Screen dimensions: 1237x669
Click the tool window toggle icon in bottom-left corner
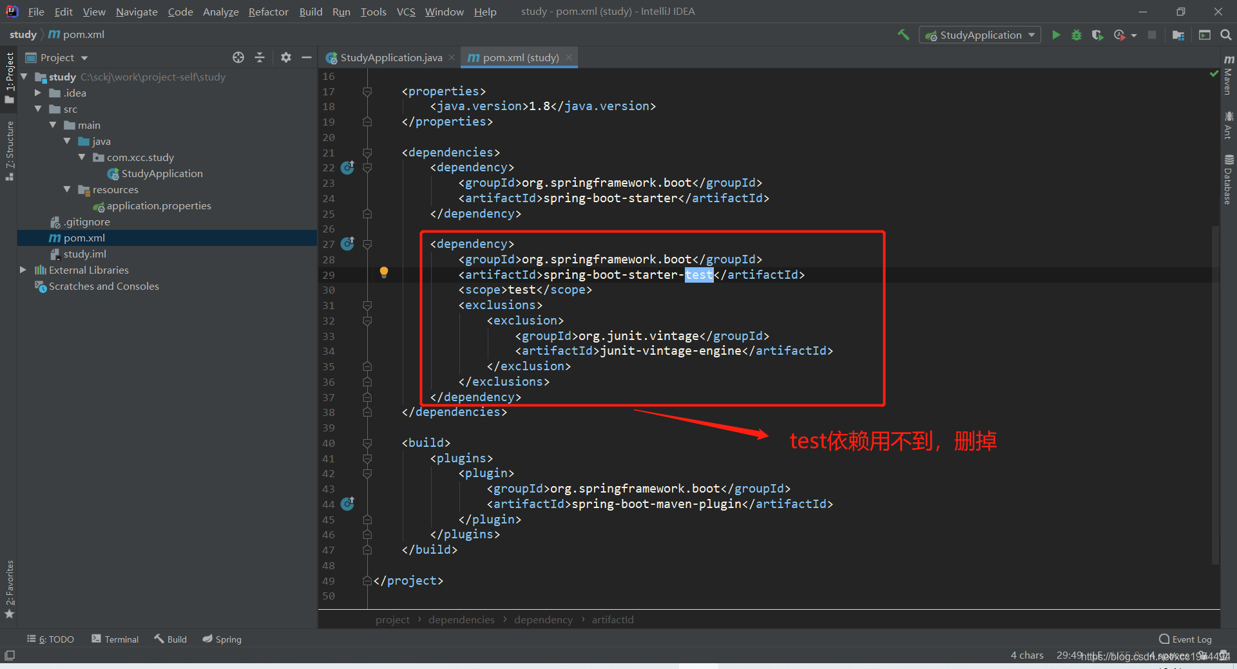(x=9, y=655)
